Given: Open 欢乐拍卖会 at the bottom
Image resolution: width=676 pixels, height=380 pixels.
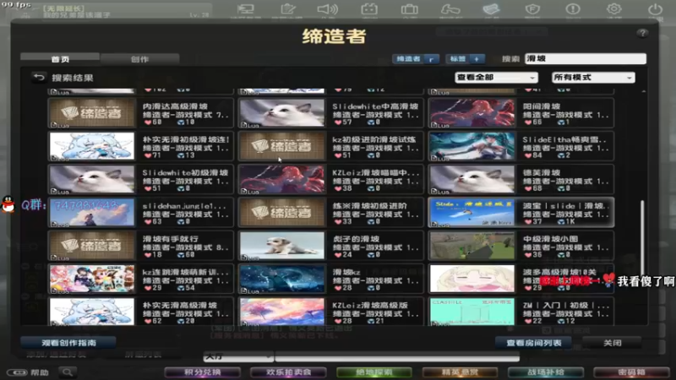Looking at the screenshot, I should tap(288, 372).
